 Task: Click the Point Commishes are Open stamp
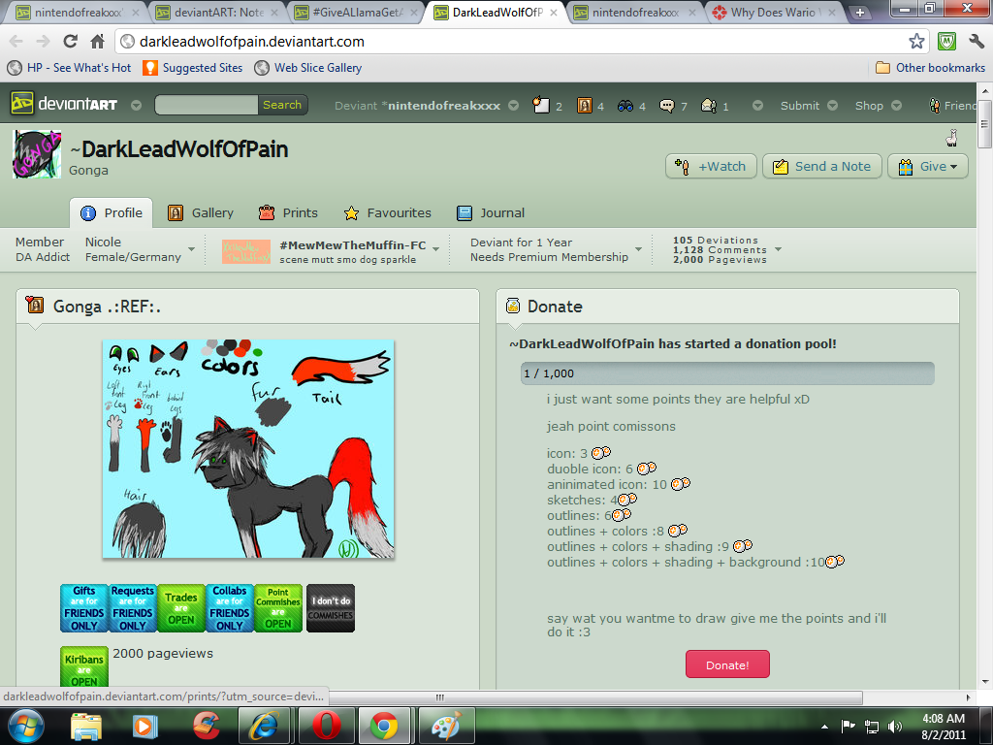pos(278,608)
